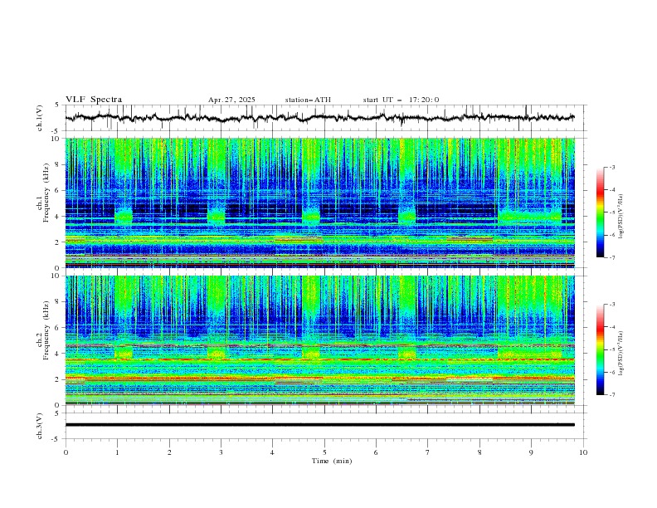Click the ch.1 'Frequency (kHz)' axis label
This screenshot has height=508, width=657.
tap(46, 193)
